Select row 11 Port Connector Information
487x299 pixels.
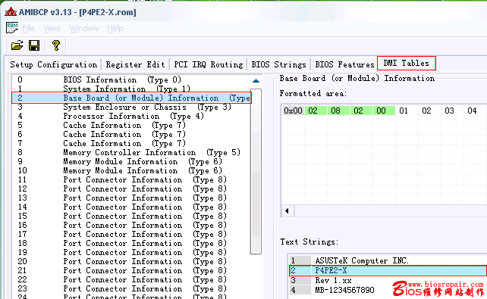tap(131, 179)
